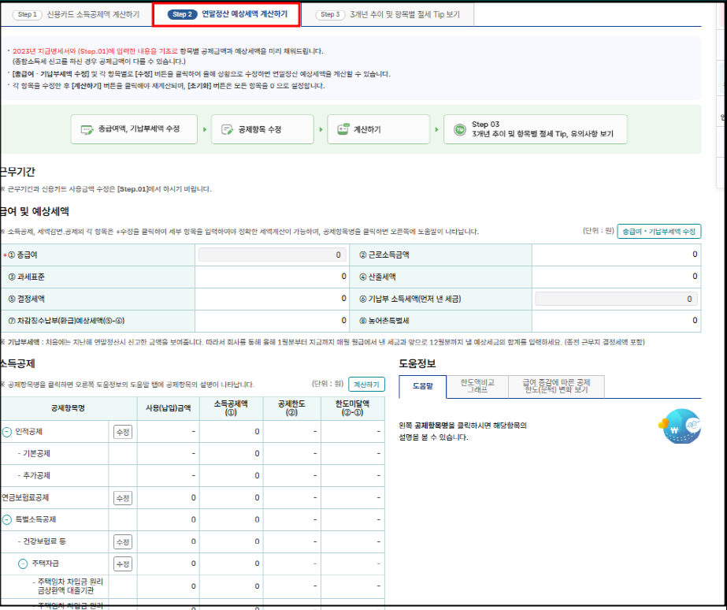Screen dimensions: 727x610
Task: Click the 총급여액, 기납부세액 수정 flow button
Action: 134,129
